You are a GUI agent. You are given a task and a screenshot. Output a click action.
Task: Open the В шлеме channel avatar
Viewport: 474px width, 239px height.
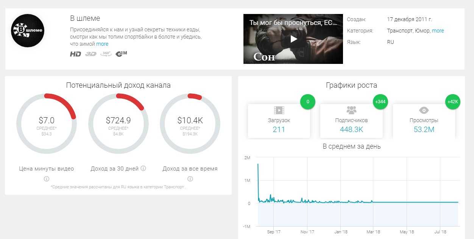(28, 31)
